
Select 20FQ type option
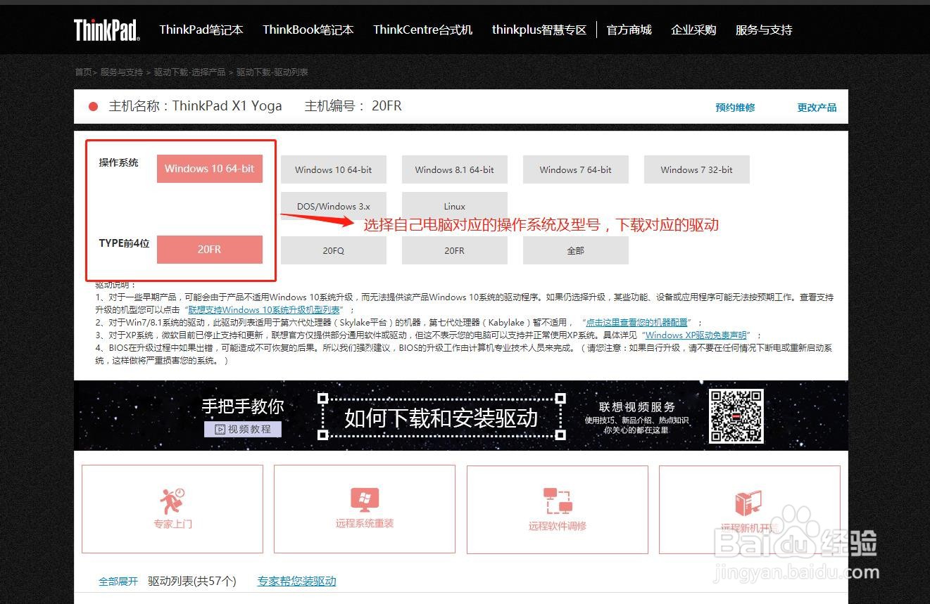point(334,250)
